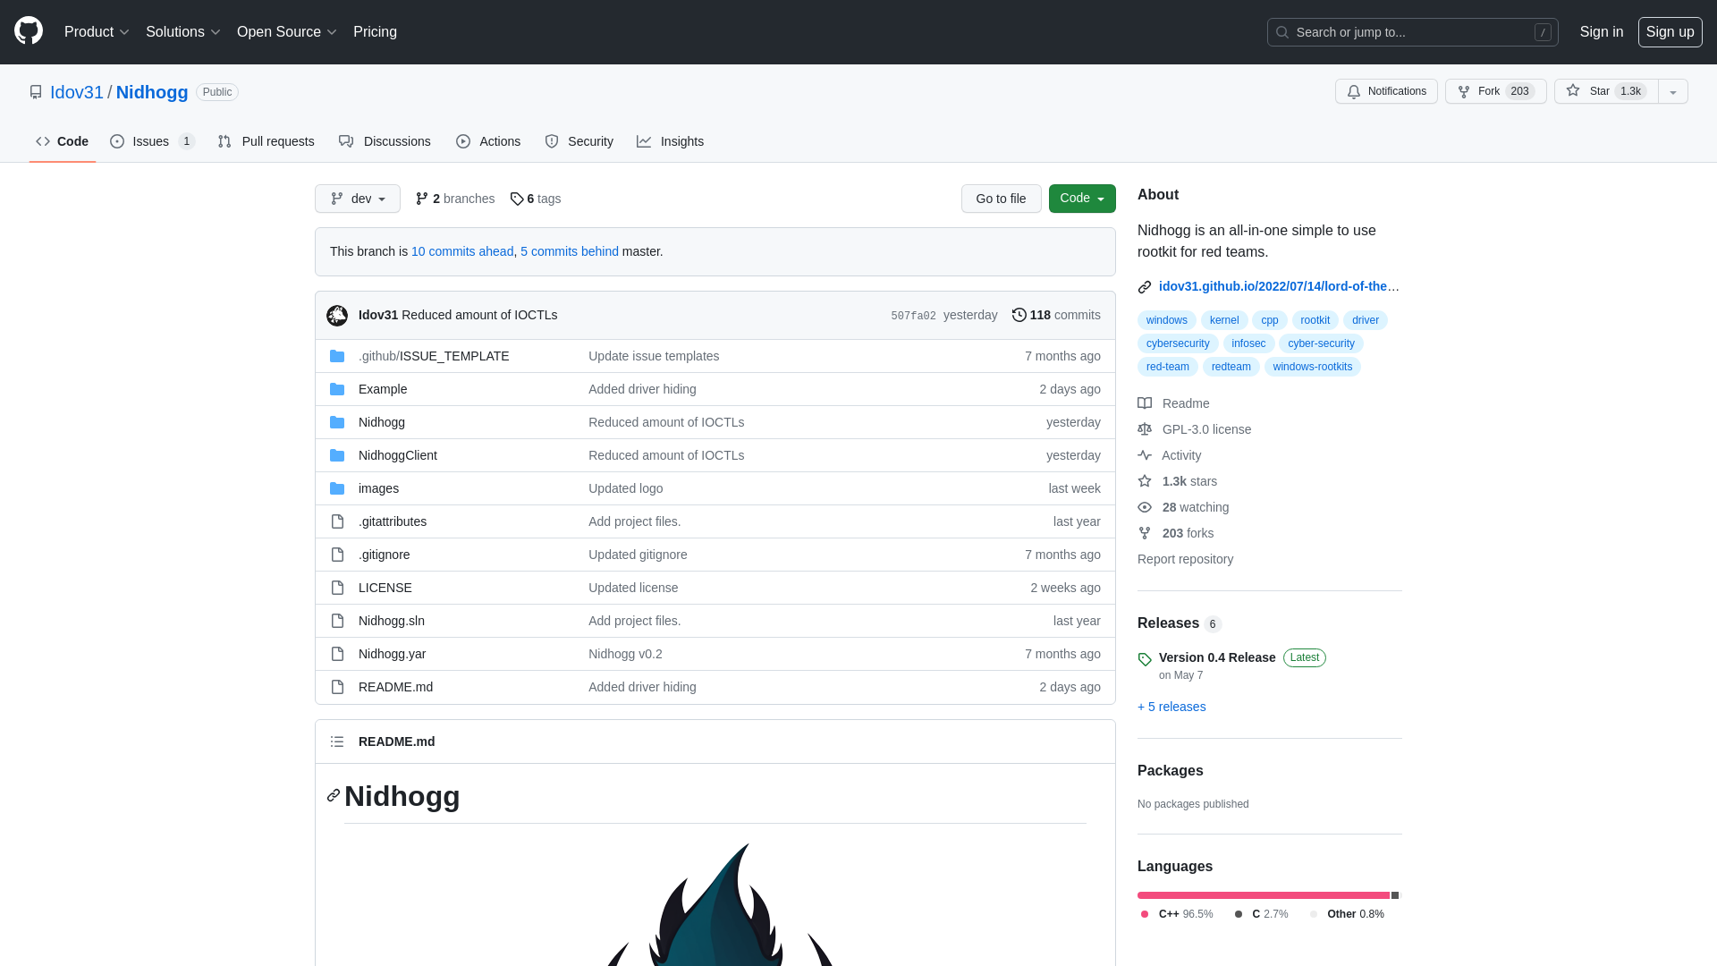This screenshot has height=966, width=1717.
Task: Click the Version 0.4 Release link
Action: [x=1217, y=657]
